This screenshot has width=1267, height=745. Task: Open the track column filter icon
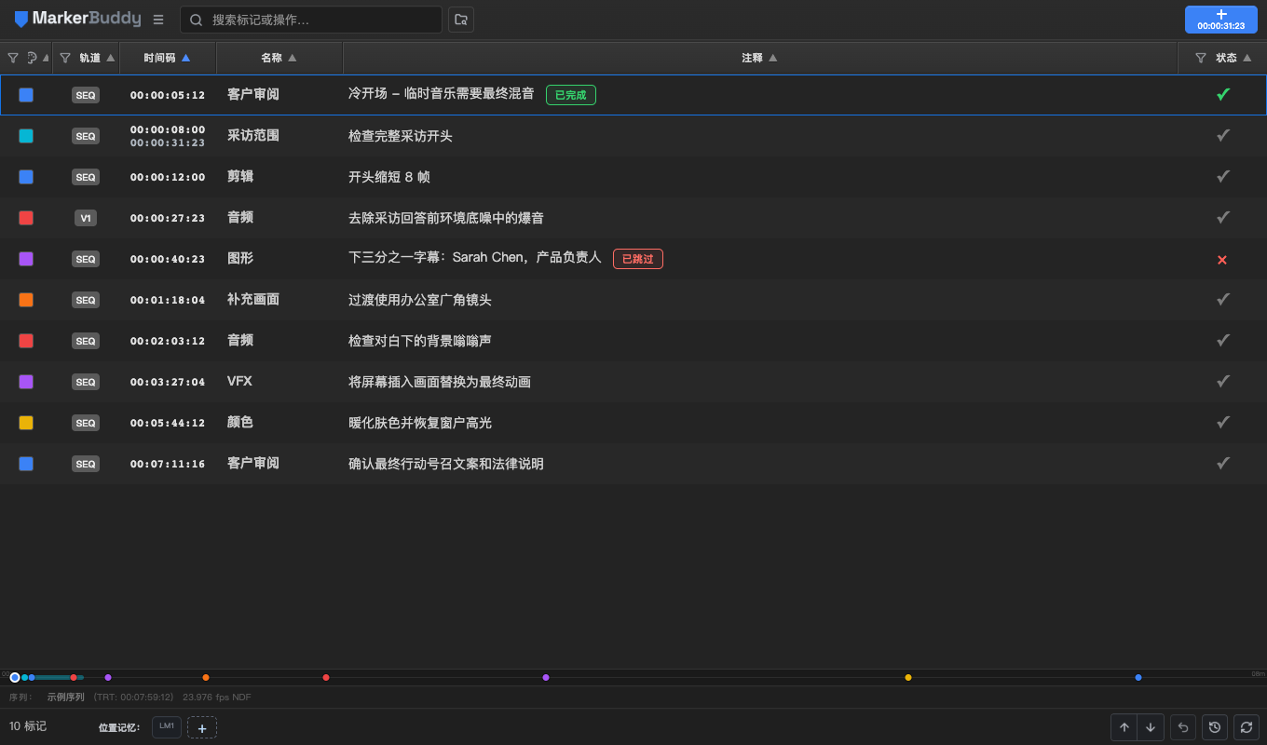[65, 58]
